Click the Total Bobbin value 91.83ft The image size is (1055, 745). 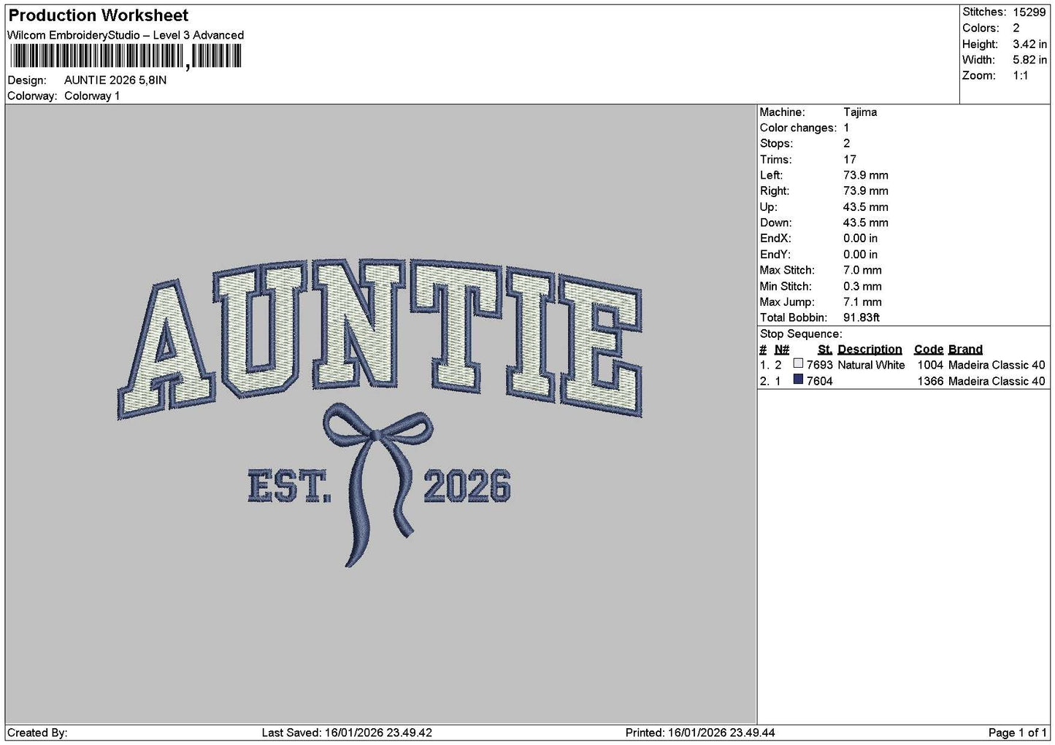click(862, 317)
